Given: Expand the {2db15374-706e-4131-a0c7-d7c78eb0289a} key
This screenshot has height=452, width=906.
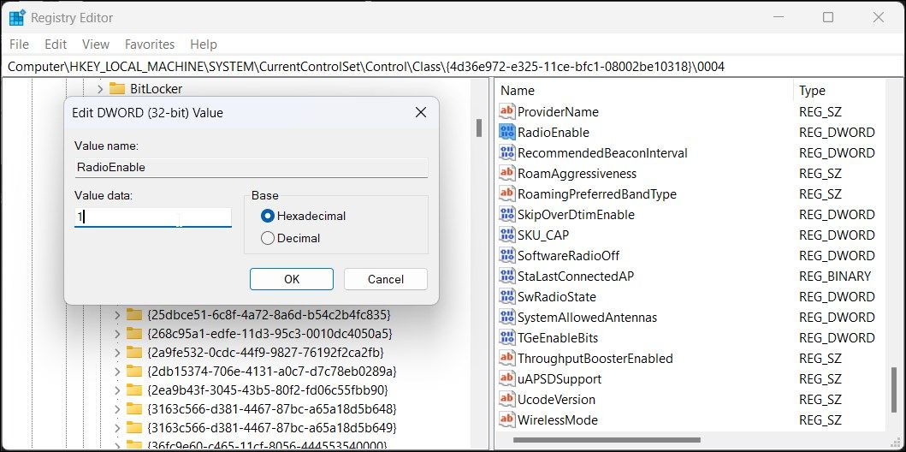Looking at the screenshot, I should coord(116,371).
